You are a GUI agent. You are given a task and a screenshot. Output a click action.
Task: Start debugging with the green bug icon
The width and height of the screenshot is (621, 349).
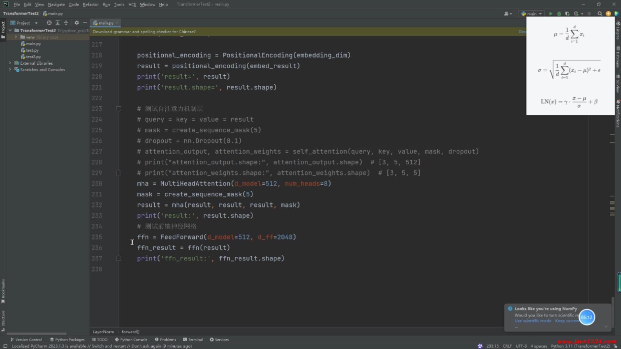[559, 14]
